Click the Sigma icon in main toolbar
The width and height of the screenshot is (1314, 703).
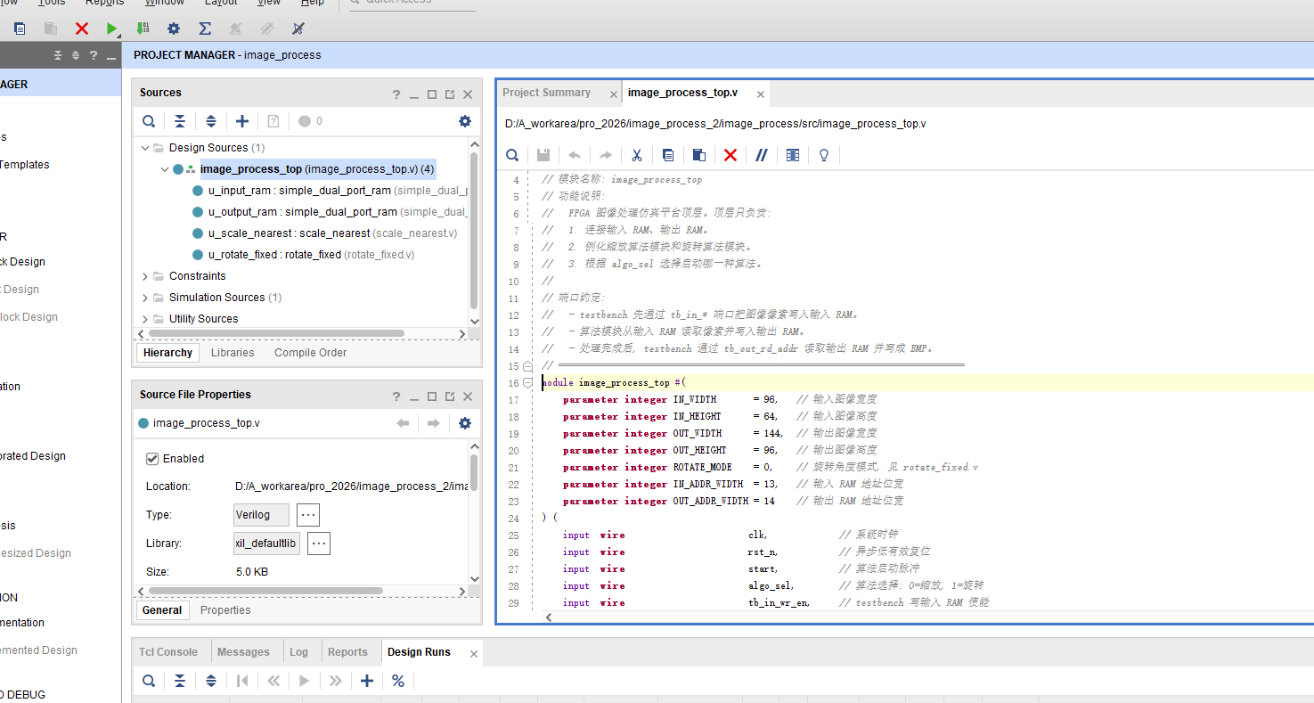click(205, 29)
